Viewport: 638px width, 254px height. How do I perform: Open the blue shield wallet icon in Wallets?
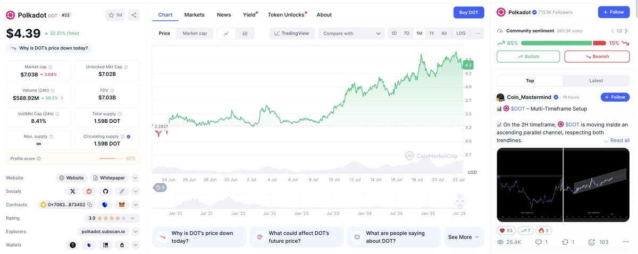[89, 245]
